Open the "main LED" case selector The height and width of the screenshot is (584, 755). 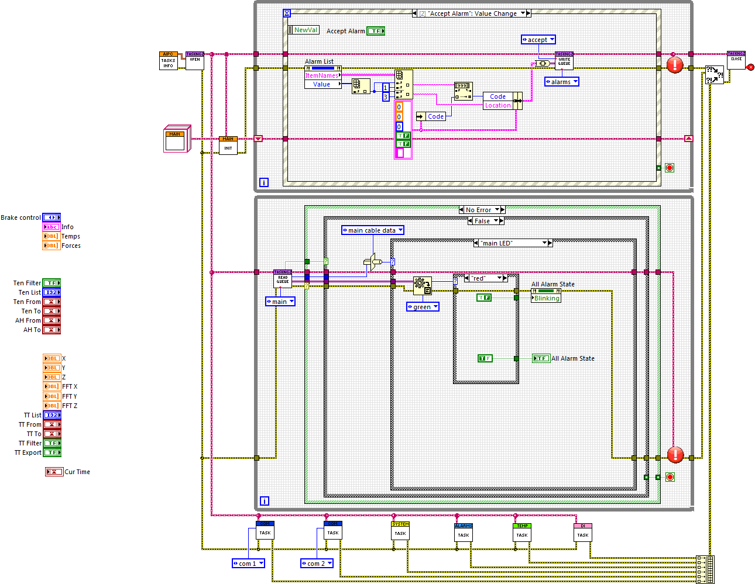tap(513, 243)
